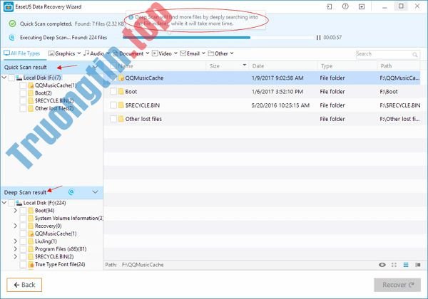Switch to large icons view
This screenshot has width=428, height=299.
(x=394, y=265)
